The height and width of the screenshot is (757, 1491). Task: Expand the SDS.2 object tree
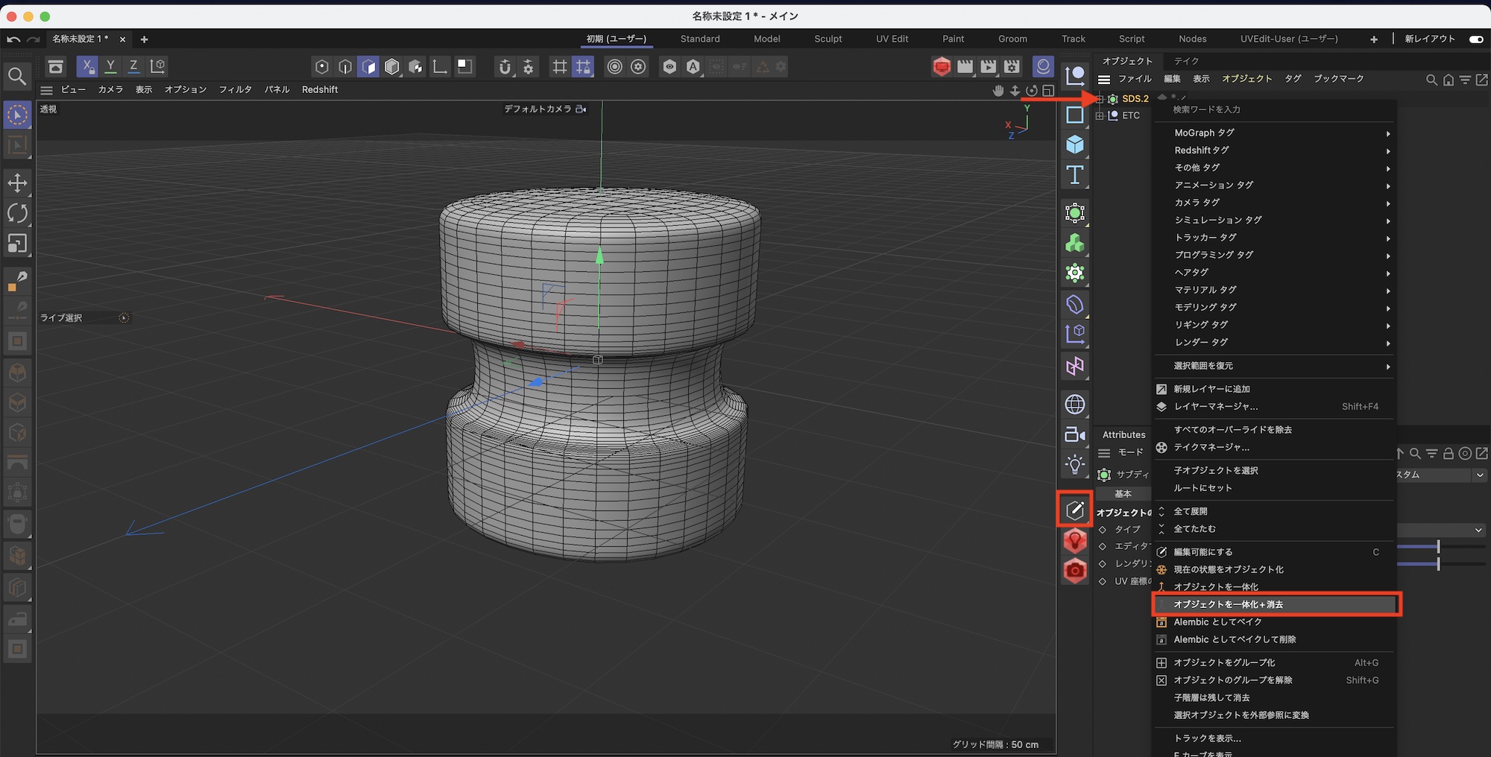click(x=1100, y=98)
